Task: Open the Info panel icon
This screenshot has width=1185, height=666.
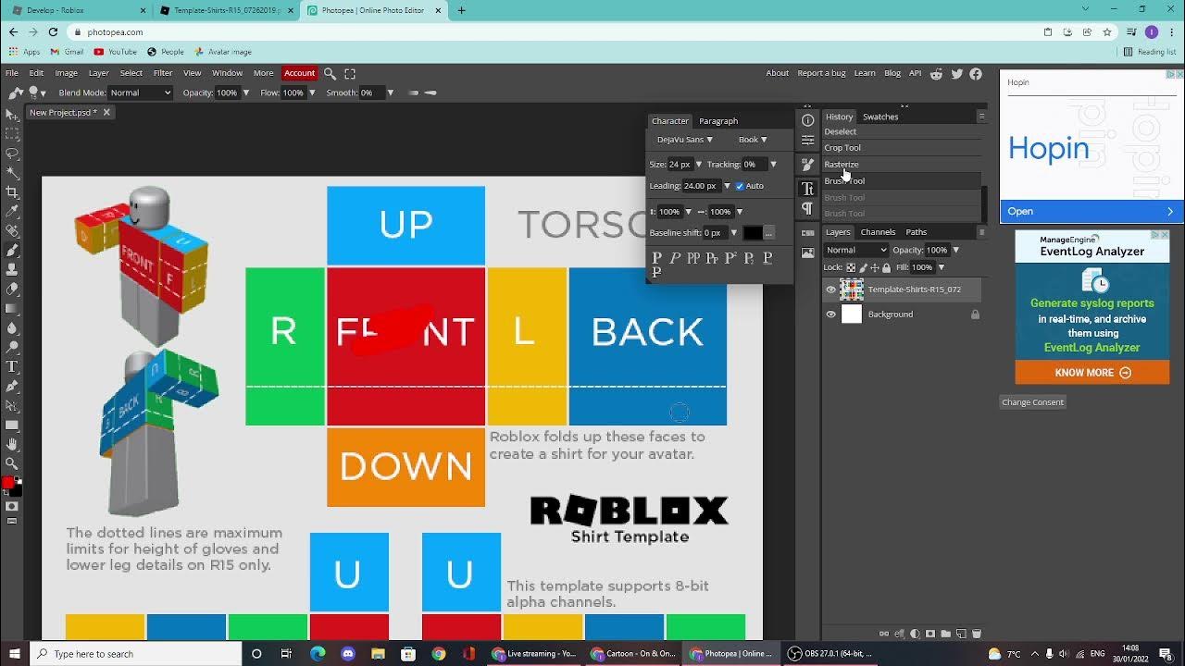Action: 807,120
